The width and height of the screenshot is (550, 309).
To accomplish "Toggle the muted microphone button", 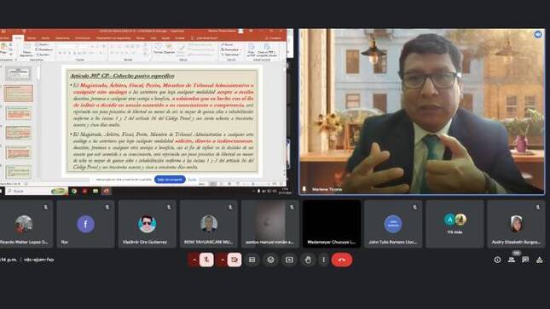I will pos(206,260).
